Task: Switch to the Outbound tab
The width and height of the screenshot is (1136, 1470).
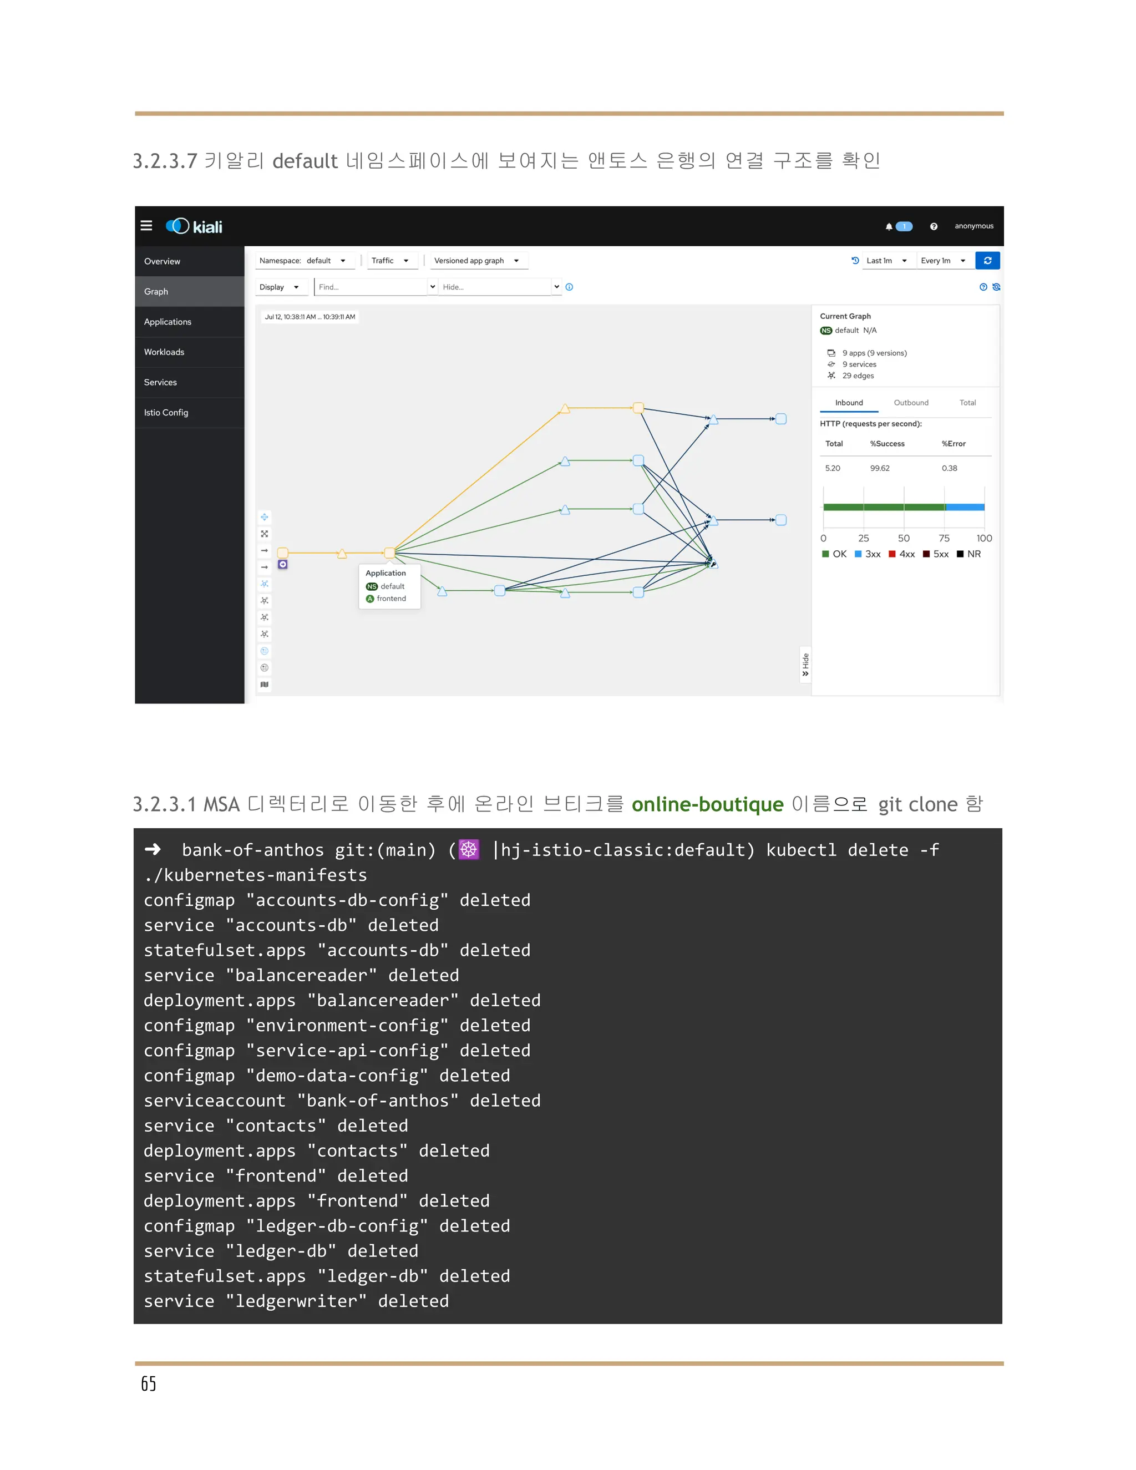Action: 911,403
